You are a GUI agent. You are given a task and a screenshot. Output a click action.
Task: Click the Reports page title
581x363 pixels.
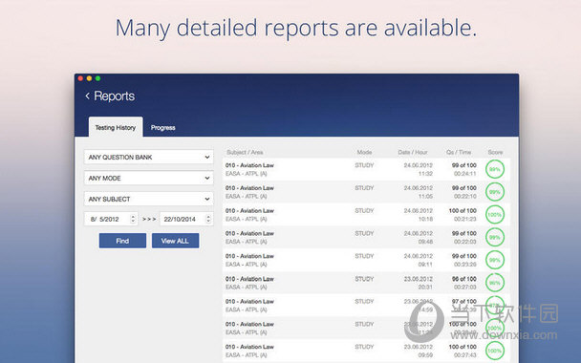tap(114, 96)
